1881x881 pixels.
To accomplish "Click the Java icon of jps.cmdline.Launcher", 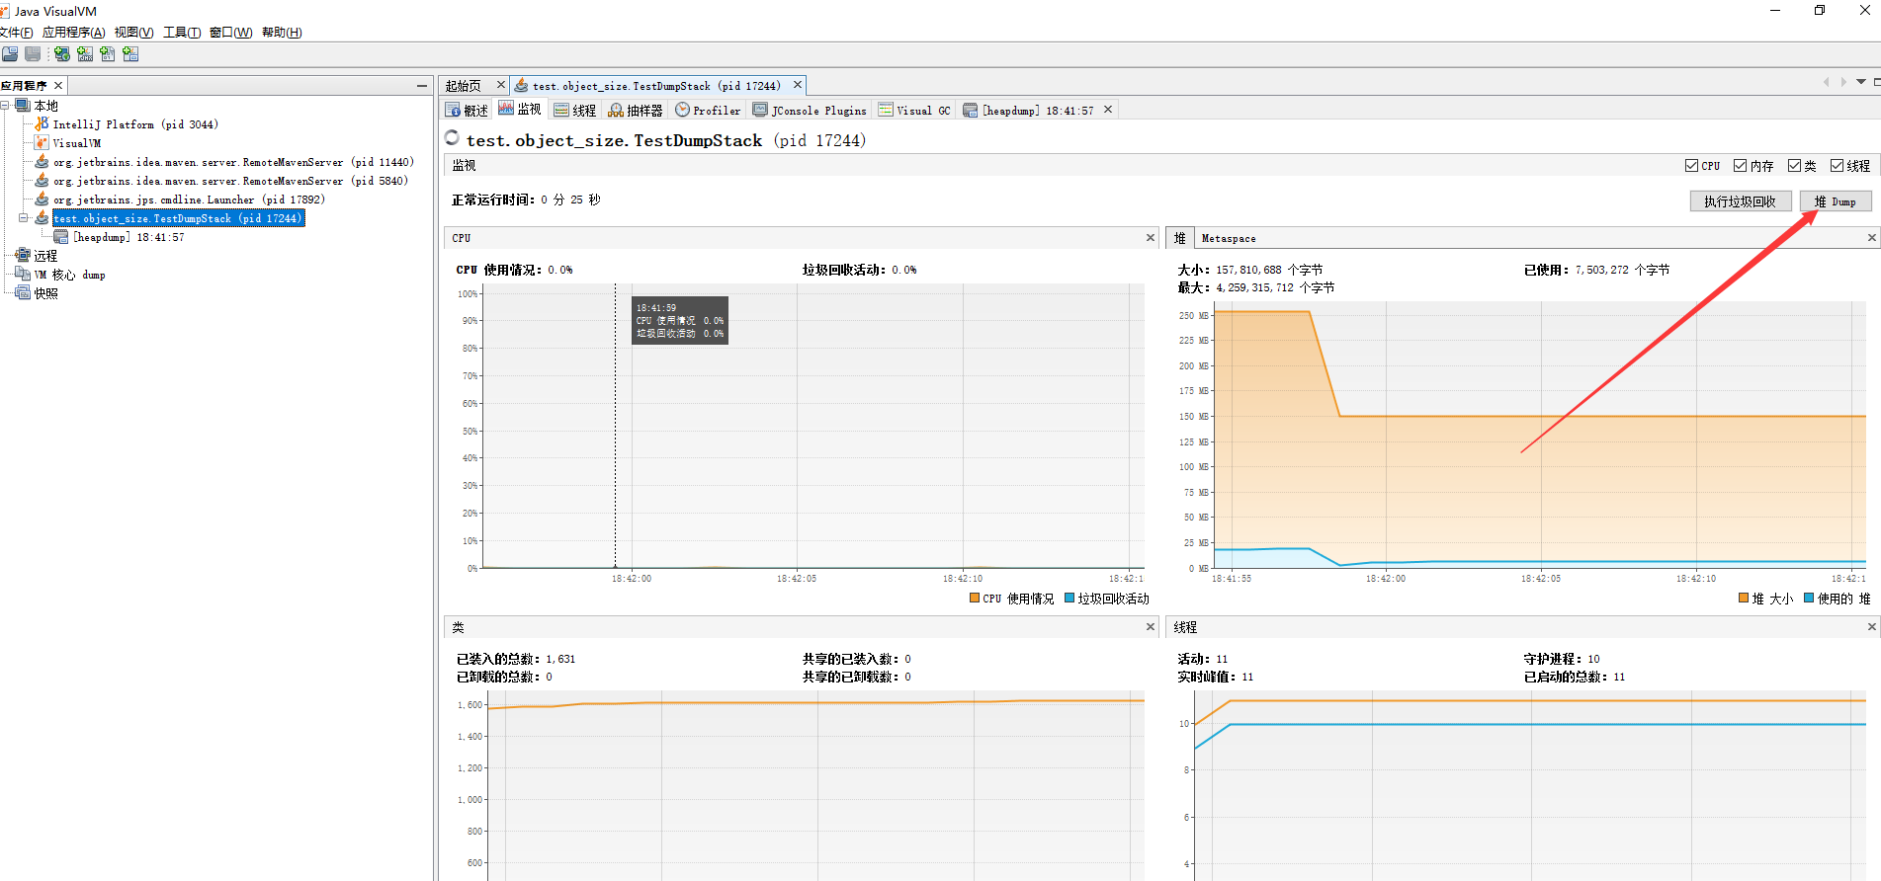I will [42, 200].
